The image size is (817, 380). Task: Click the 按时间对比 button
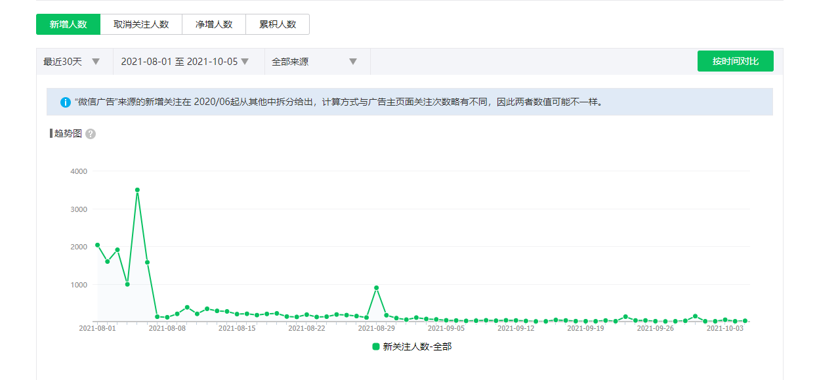(x=735, y=61)
